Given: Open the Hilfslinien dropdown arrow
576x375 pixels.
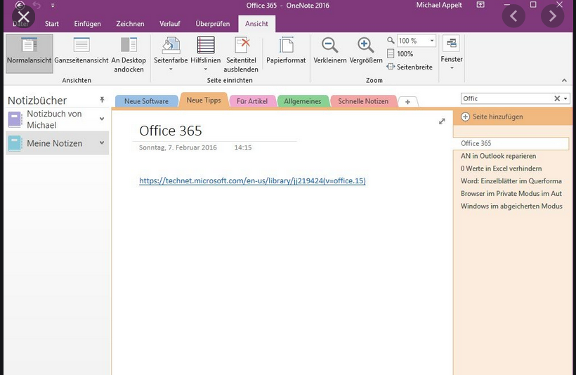Looking at the screenshot, I should tap(205, 69).
